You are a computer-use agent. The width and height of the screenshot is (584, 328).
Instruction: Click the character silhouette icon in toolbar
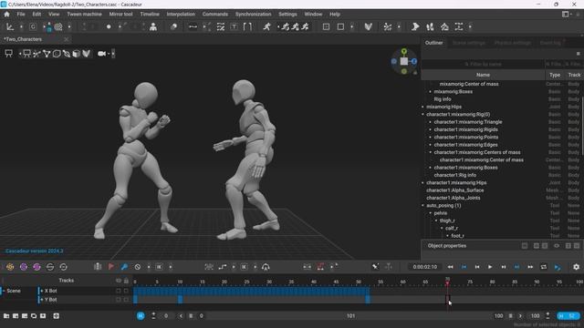coord(153,26)
